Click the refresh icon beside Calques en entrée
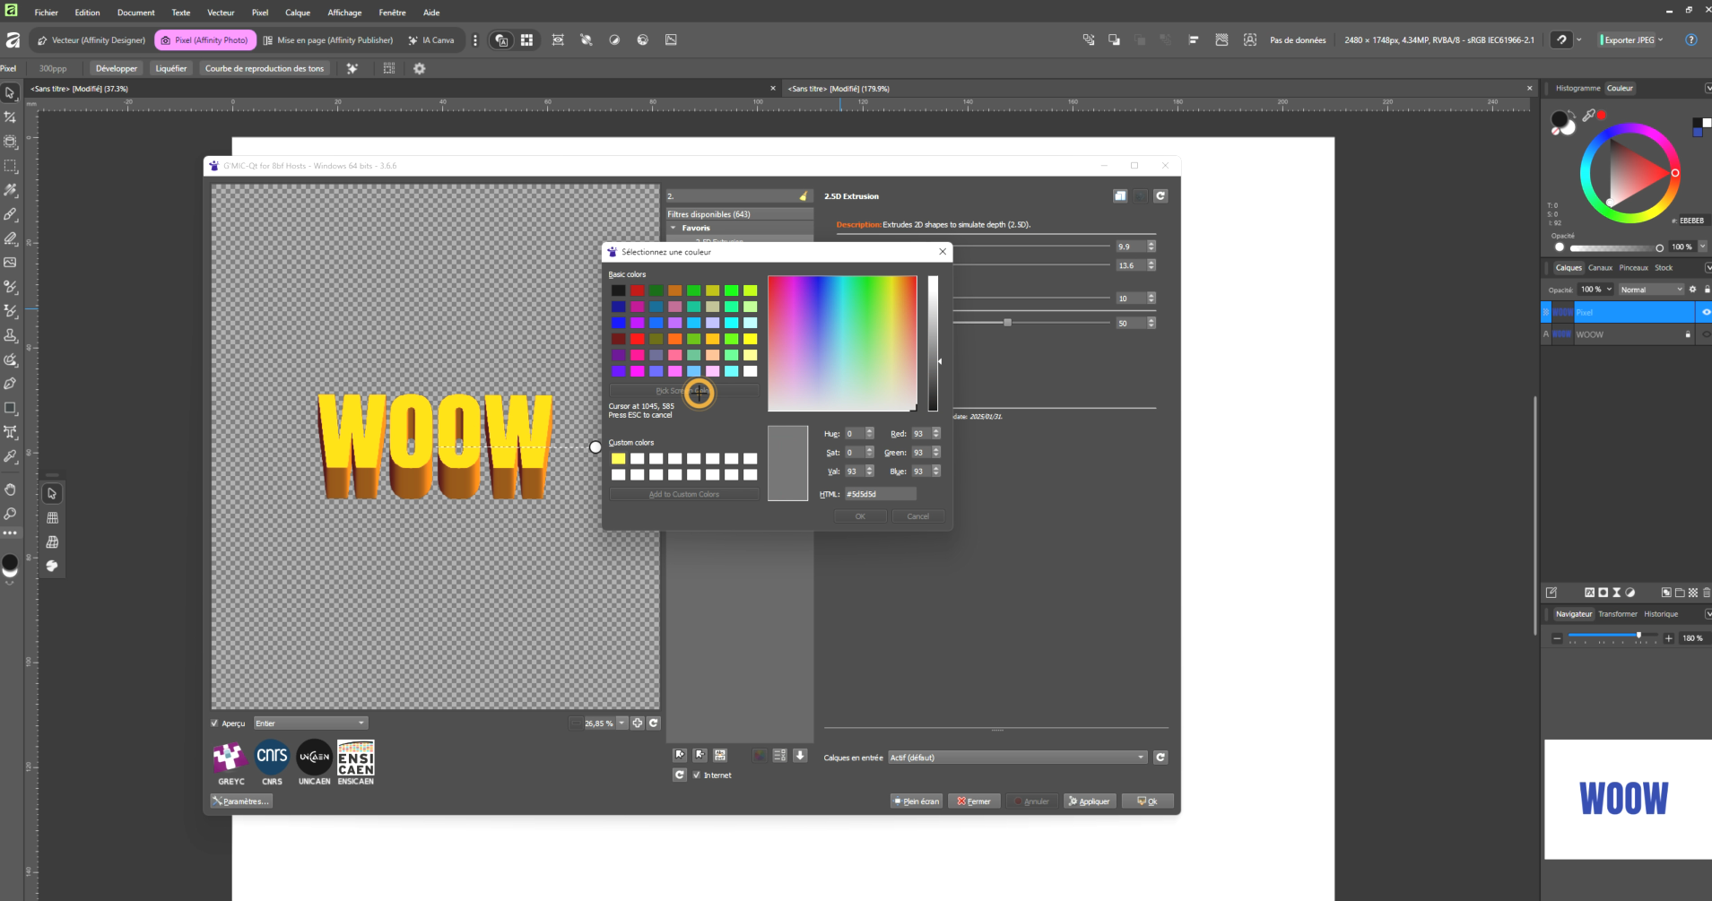The height and width of the screenshot is (901, 1712). (x=1160, y=758)
